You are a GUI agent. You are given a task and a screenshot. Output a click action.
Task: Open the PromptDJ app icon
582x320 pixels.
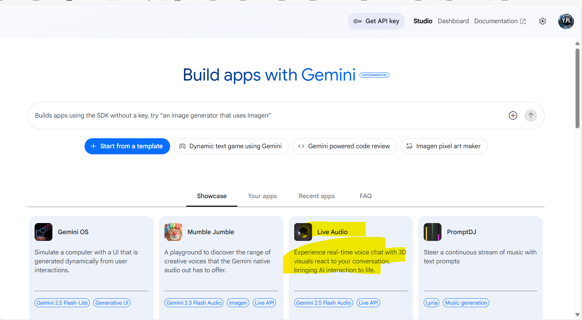pos(433,232)
